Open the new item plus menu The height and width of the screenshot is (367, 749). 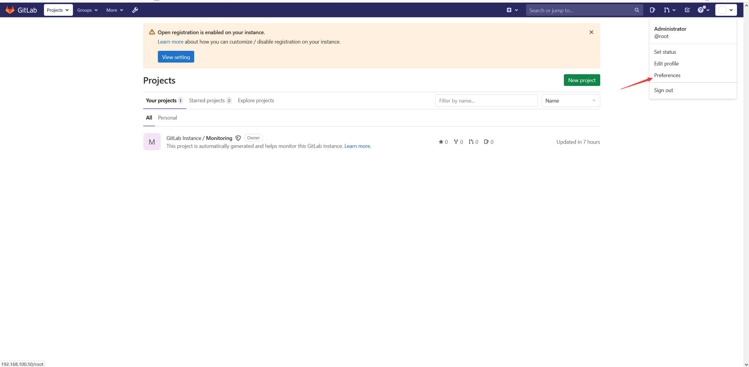[512, 10]
